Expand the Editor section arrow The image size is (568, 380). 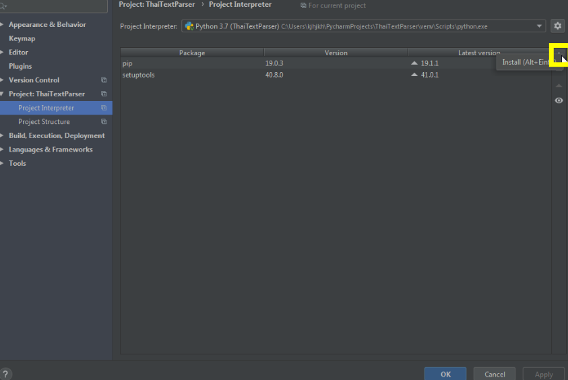(2, 52)
